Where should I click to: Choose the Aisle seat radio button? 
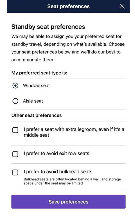[15, 101]
